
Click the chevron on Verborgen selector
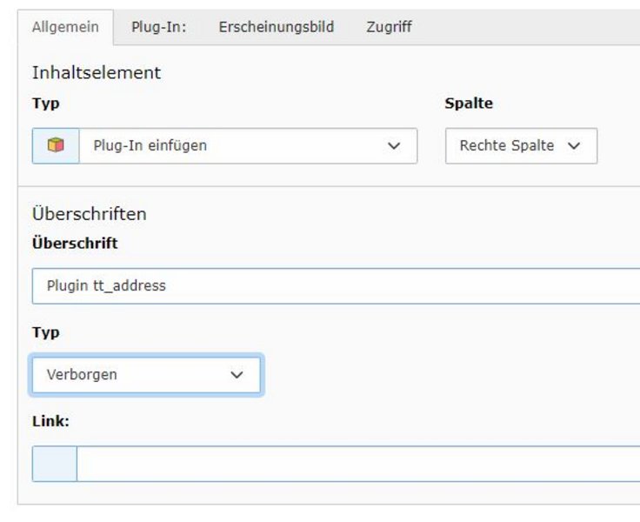tap(236, 375)
